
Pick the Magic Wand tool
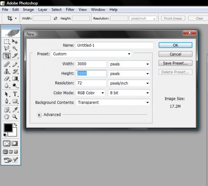click(15, 48)
